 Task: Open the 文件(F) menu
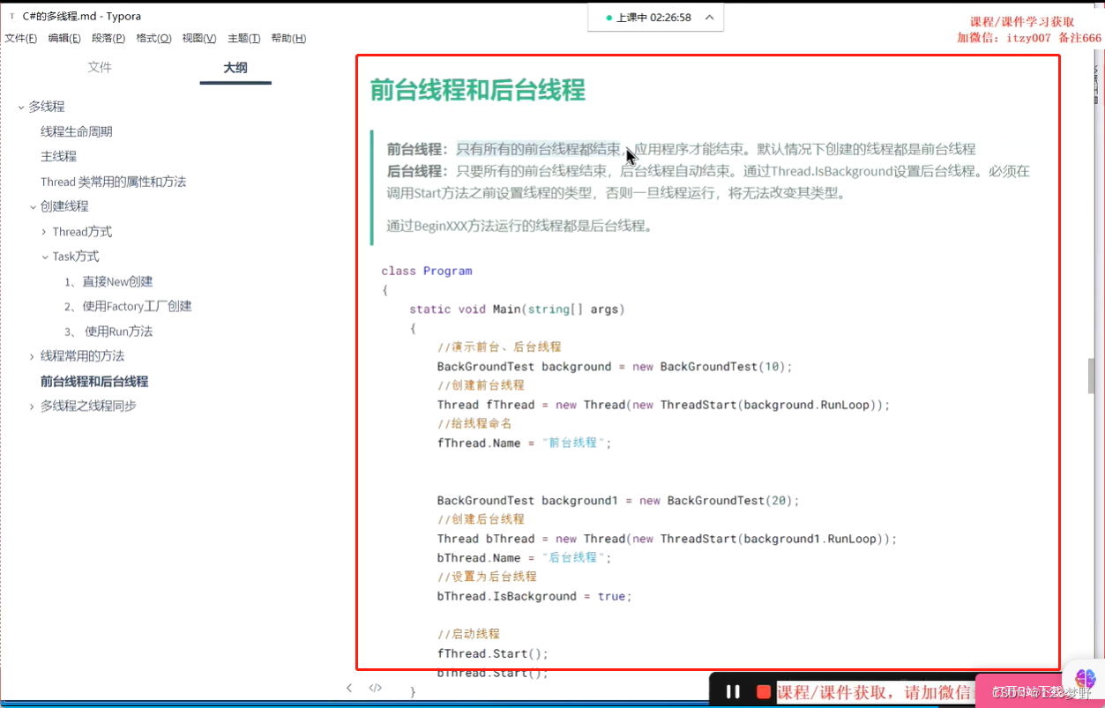click(21, 38)
